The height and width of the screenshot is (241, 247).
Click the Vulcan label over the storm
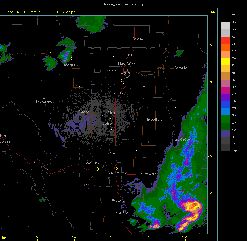(155, 227)
